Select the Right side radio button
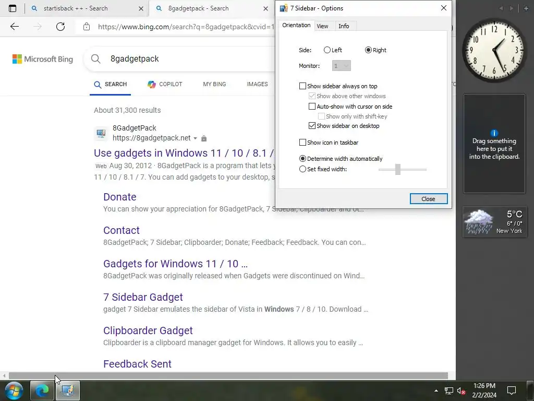Screen dimensions: 534x401 point(368,50)
